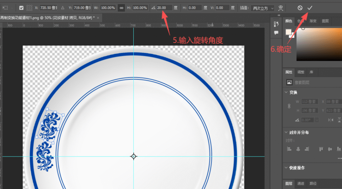Flip horizontal icon in Properties panel
This screenshot has height=189, width=342.
(x=331, y=120)
